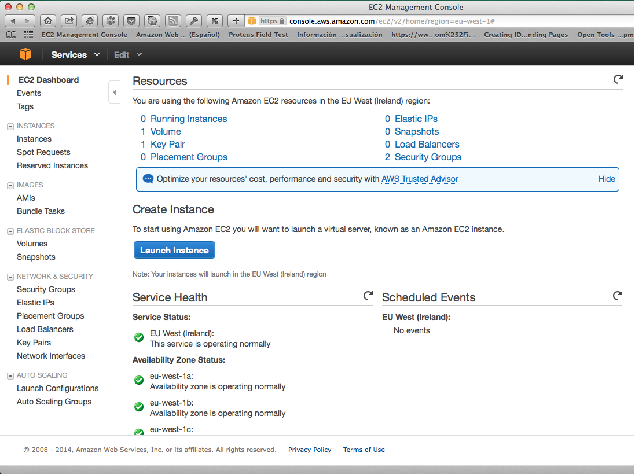
Task: Open the AWS Trusted Advisor link
Action: 420,179
